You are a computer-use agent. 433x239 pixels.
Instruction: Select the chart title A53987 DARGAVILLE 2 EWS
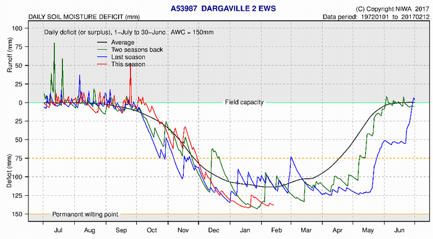(223, 9)
